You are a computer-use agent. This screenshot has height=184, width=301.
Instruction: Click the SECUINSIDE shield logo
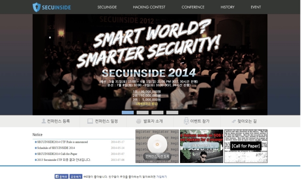37,7
